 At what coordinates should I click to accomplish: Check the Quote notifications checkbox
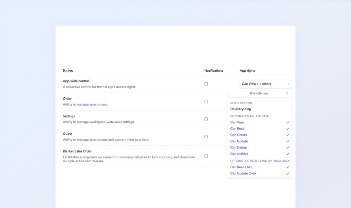(x=206, y=136)
